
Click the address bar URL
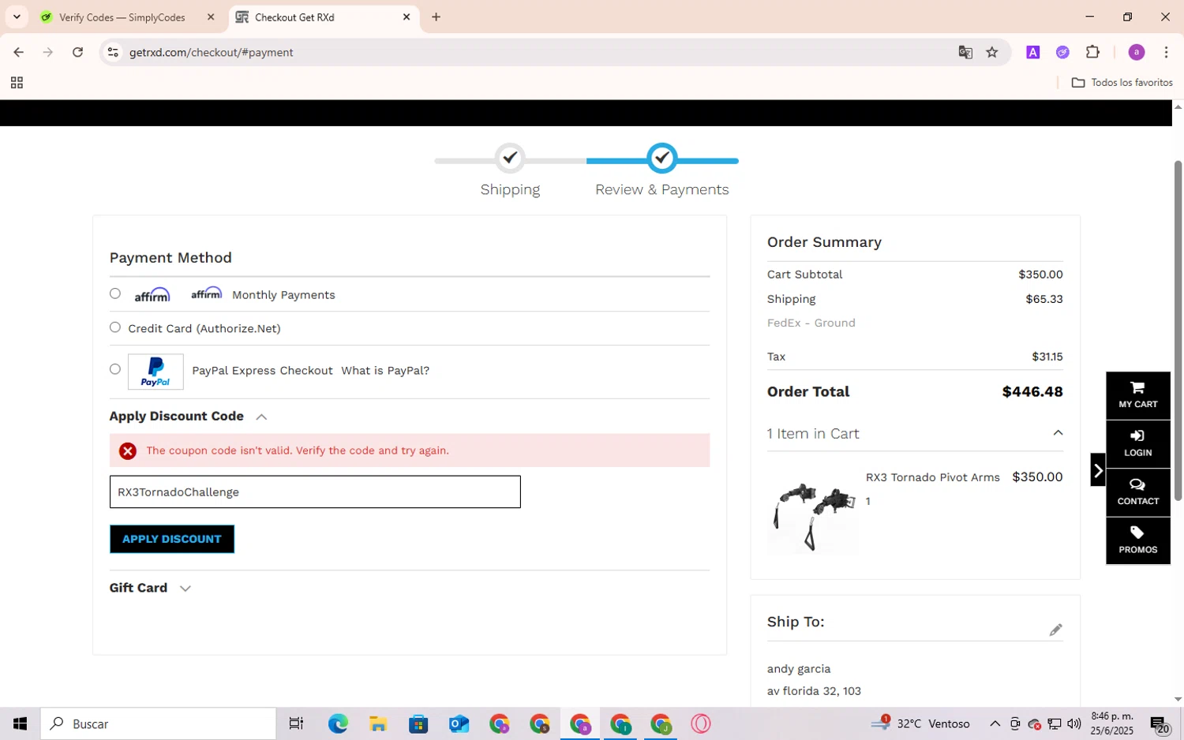212,52
